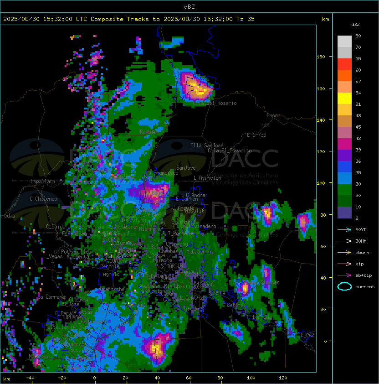Click the 'L_PAZ' place label

307,335
